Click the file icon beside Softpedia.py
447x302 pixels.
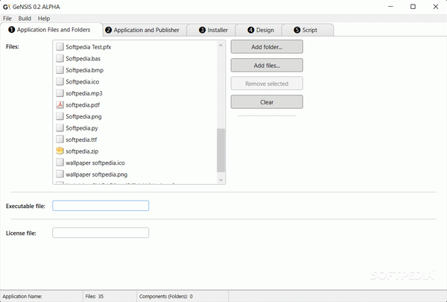(60, 128)
